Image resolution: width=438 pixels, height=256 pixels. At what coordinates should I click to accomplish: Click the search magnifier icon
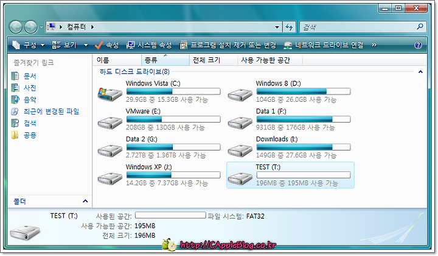(420, 27)
